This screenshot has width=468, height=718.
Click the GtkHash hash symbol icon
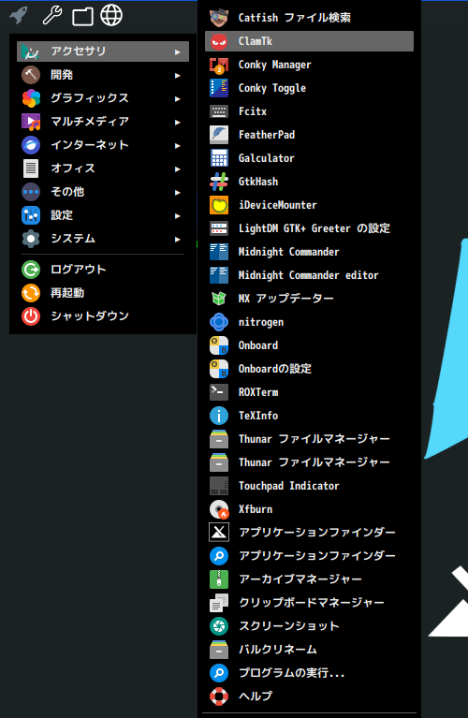(x=219, y=182)
